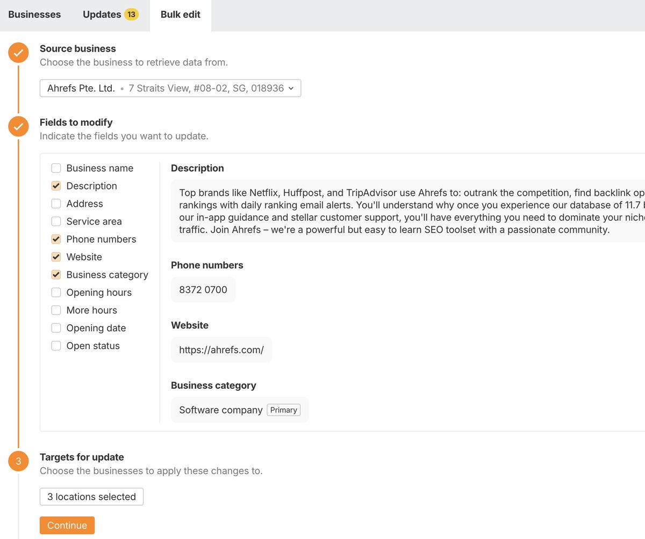Enable the Business name checkbox
The image size is (645, 539).
(56, 168)
